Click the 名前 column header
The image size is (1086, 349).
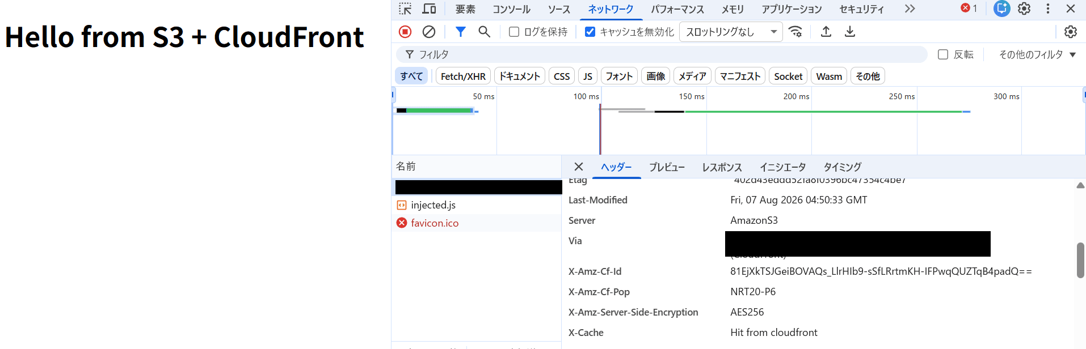pyautogui.click(x=477, y=167)
